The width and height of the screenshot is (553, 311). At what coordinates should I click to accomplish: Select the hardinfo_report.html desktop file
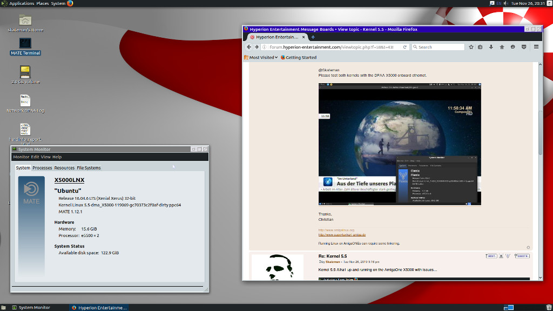pyautogui.click(x=25, y=134)
